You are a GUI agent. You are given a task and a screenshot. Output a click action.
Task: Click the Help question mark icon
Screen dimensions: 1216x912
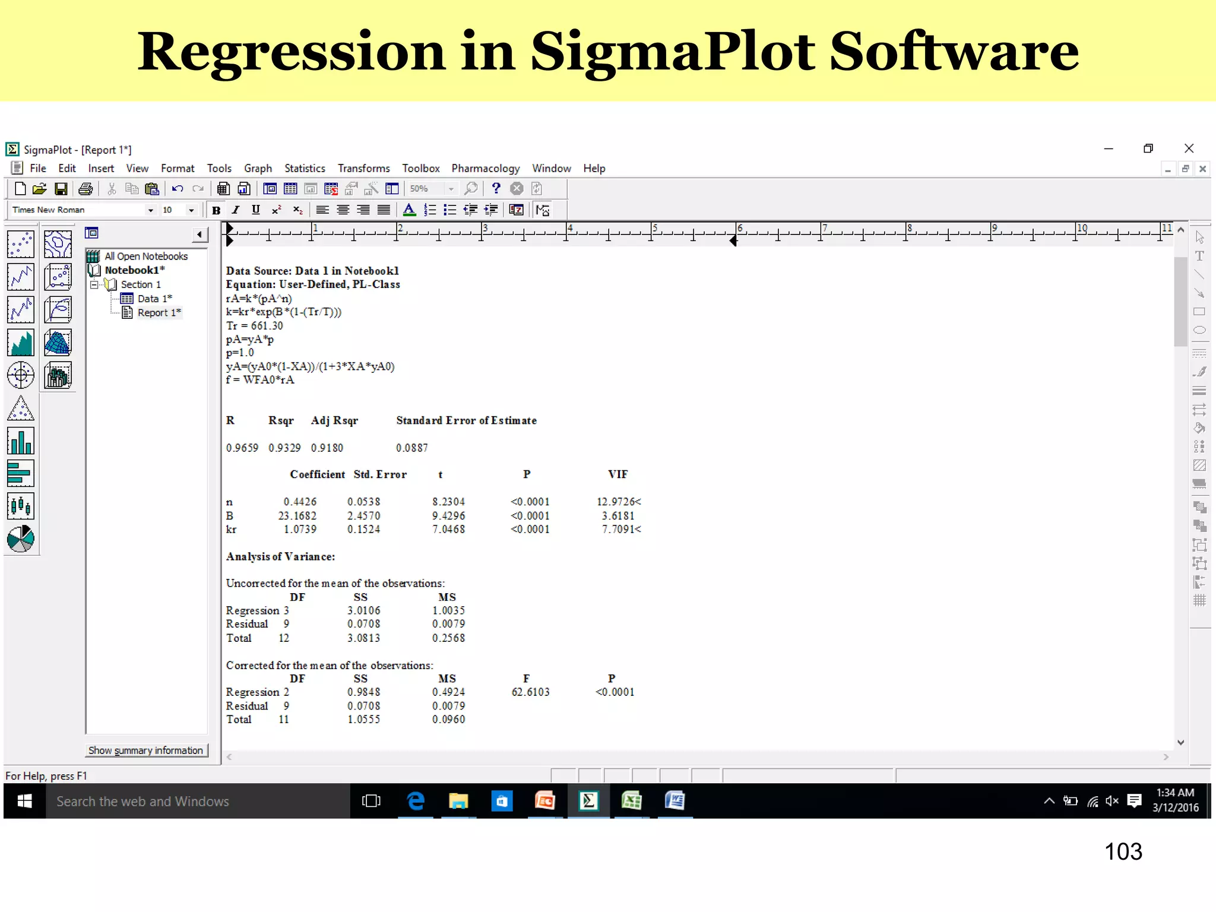(x=496, y=189)
